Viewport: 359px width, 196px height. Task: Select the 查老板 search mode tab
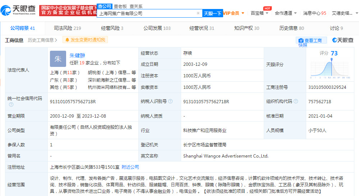coord(120,6)
